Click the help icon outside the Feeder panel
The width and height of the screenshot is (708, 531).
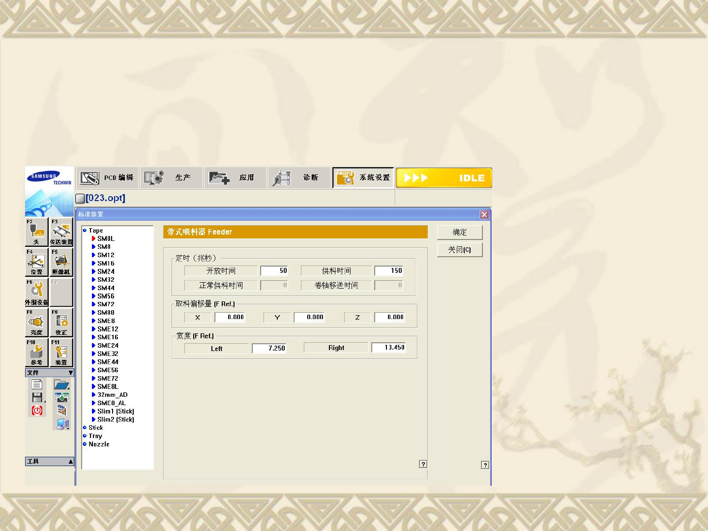tap(485, 465)
